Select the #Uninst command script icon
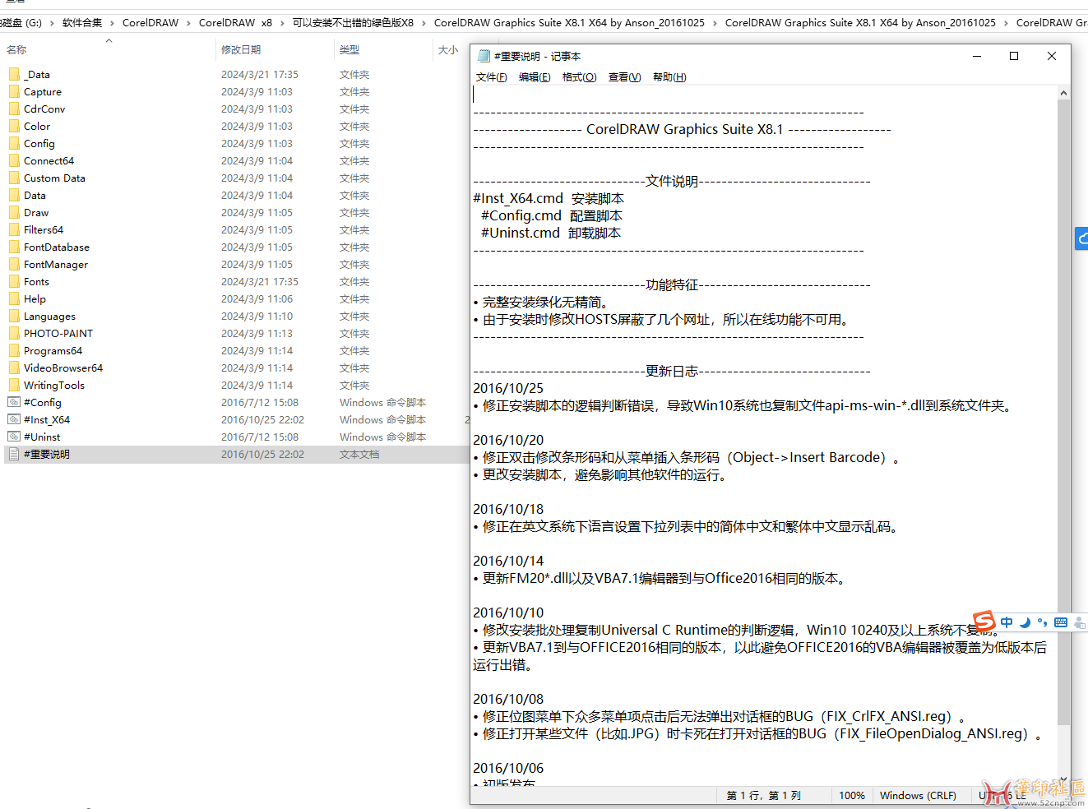 [14, 437]
